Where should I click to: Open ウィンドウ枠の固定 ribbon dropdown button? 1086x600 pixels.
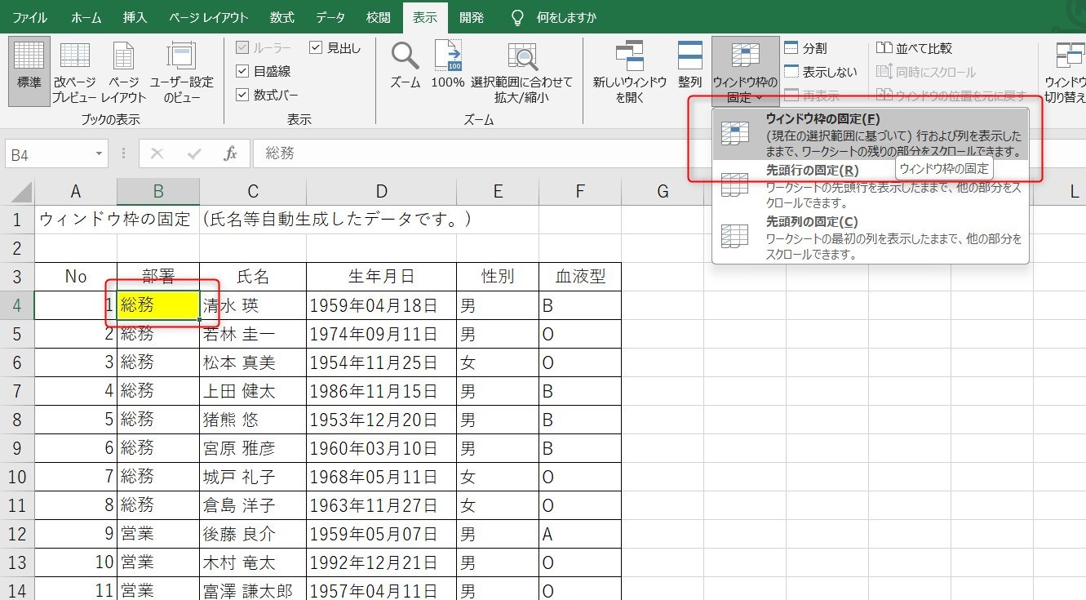click(x=745, y=72)
